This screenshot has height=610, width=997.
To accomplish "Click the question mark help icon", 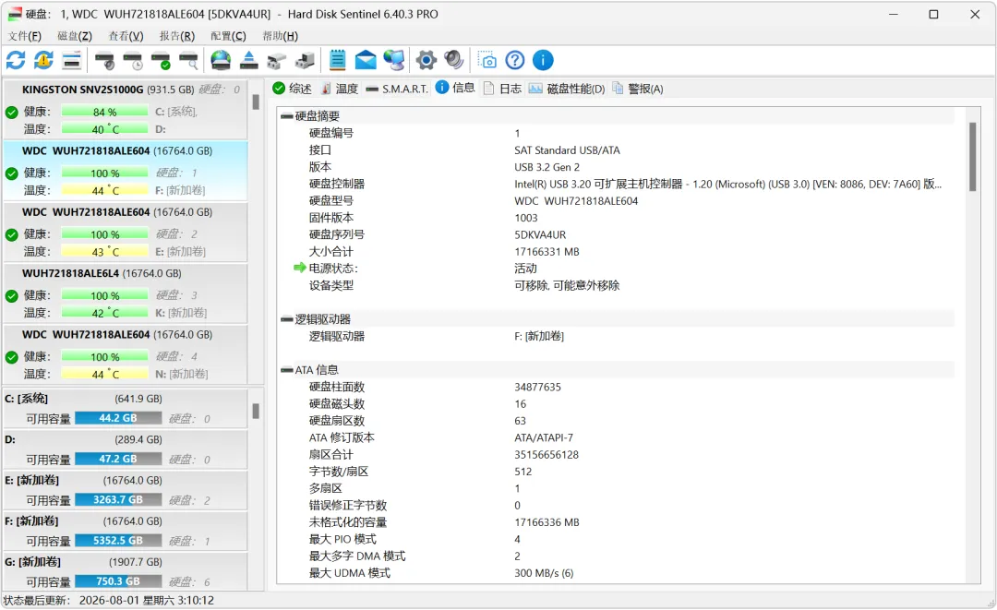I will pyautogui.click(x=515, y=61).
